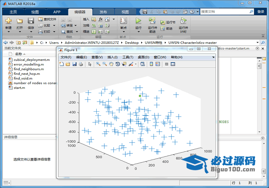Switch to the APP ribbon tab
Viewport: 269px width, 188px height.
[57, 12]
